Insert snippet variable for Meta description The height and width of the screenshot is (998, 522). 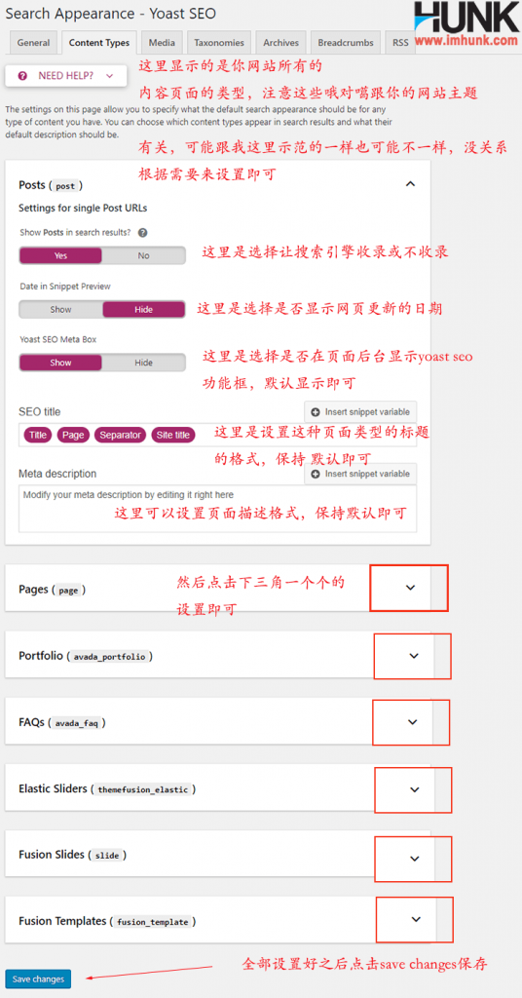click(x=360, y=474)
